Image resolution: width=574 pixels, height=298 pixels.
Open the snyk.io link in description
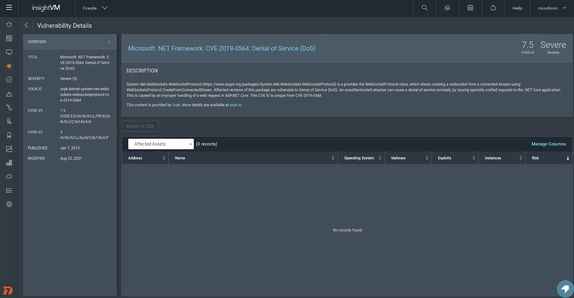pos(235,105)
